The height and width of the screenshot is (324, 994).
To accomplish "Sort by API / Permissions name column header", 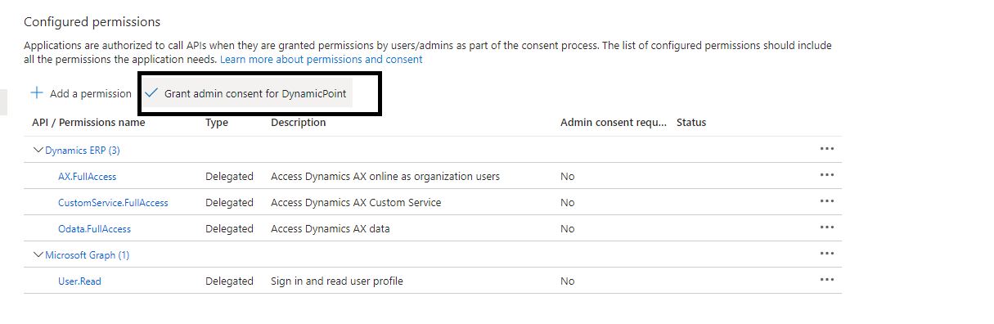I will coord(88,123).
